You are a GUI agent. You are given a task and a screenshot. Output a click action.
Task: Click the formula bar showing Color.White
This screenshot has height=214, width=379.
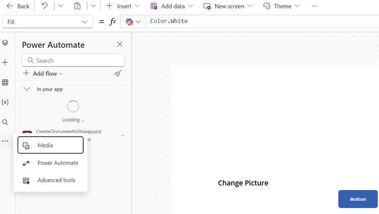(x=262, y=21)
